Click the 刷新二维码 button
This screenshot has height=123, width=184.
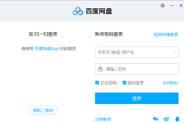click(43, 110)
